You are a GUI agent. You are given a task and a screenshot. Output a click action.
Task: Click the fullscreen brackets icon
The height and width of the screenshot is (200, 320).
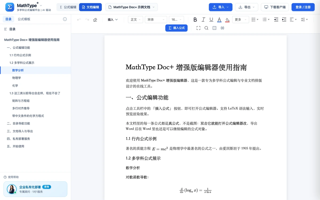pos(198,28)
